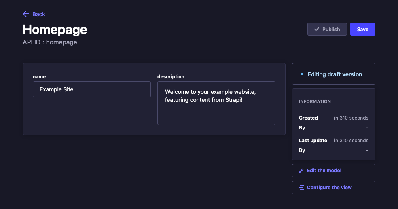Click the Editing draft version text
The image size is (398, 209).
334,74
